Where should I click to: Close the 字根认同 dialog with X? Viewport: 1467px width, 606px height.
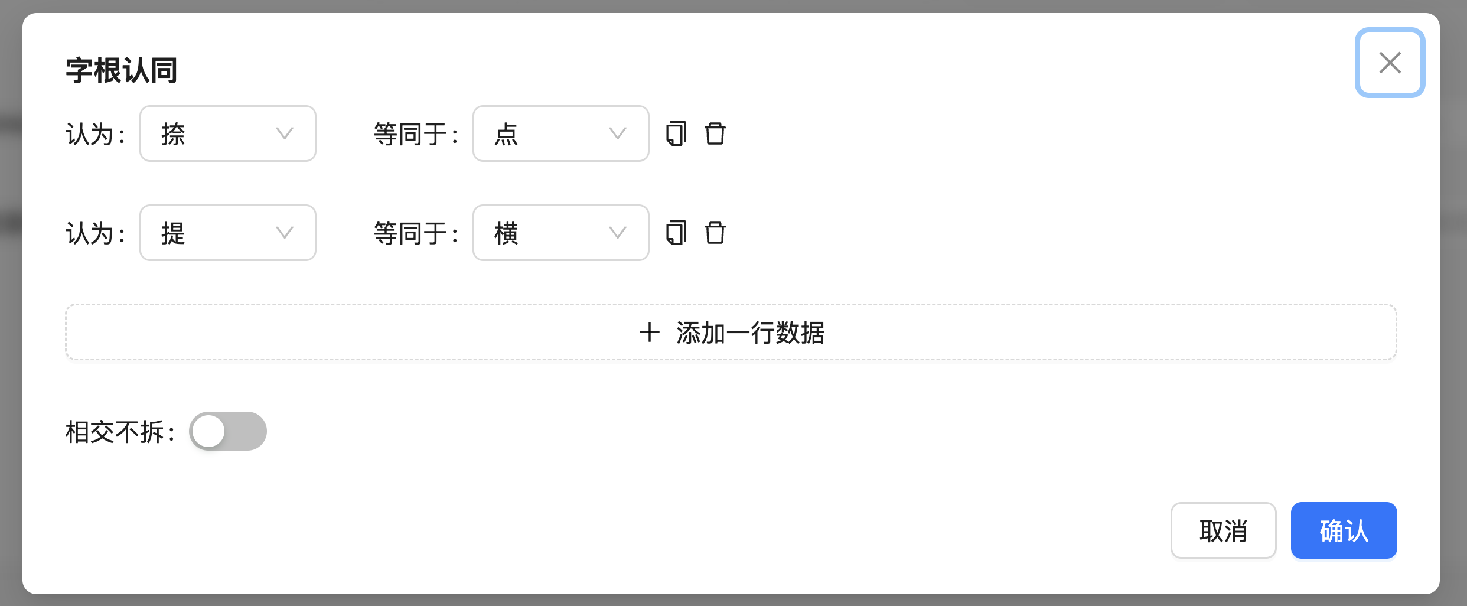pyautogui.click(x=1390, y=63)
